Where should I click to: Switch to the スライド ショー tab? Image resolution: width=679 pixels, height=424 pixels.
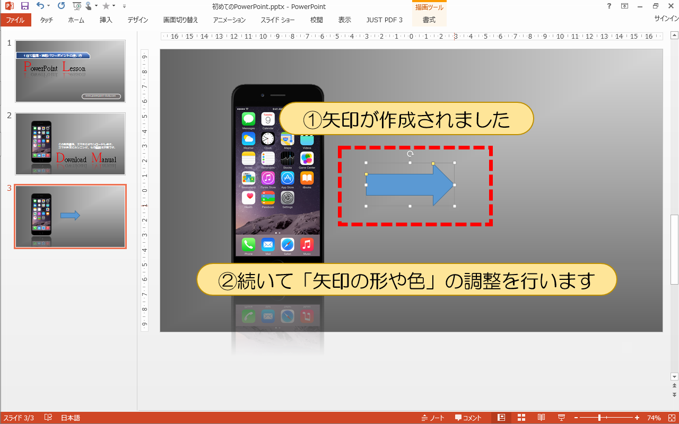[277, 20]
